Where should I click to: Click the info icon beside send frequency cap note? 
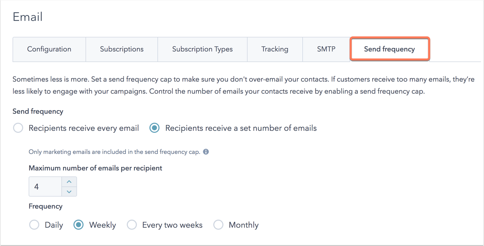pyautogui.click(x=206, y=152)
